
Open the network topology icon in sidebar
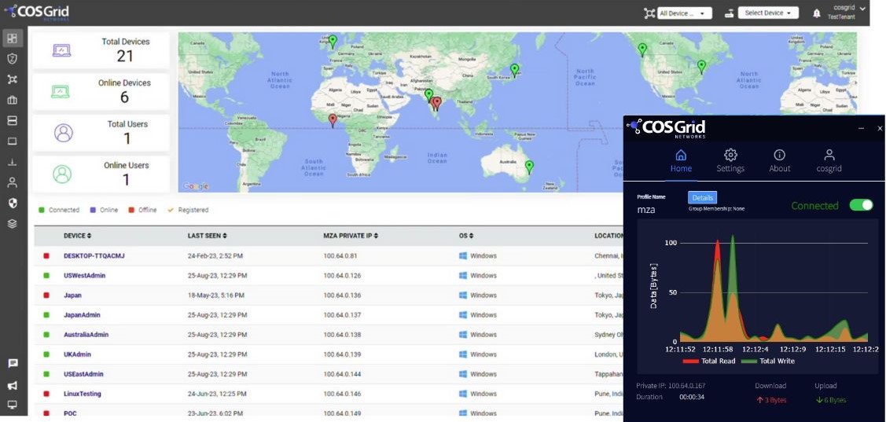click(x=13, y=79)
